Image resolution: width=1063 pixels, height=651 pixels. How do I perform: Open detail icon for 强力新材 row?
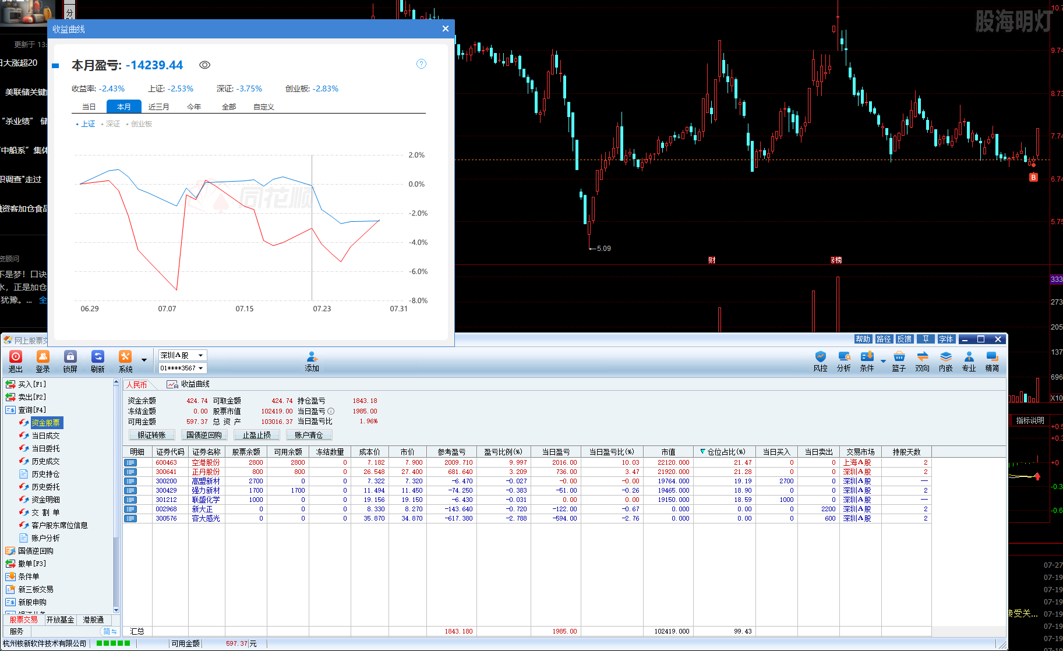coord(130,490)
